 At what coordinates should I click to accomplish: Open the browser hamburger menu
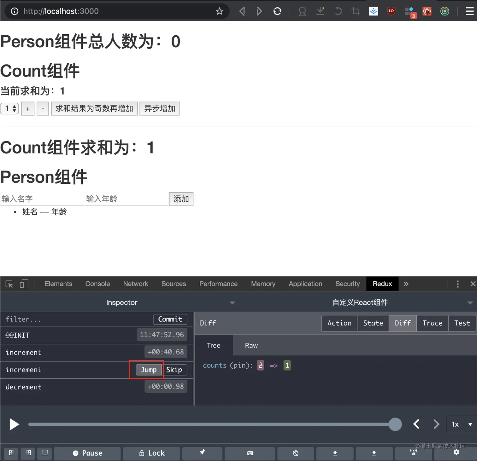469,11
